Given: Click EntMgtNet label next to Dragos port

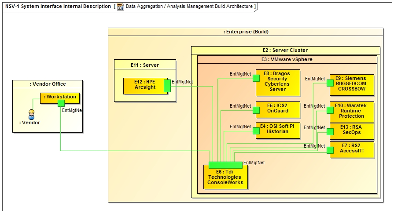Looking at the screenshot, I should [x=240, y=74].
